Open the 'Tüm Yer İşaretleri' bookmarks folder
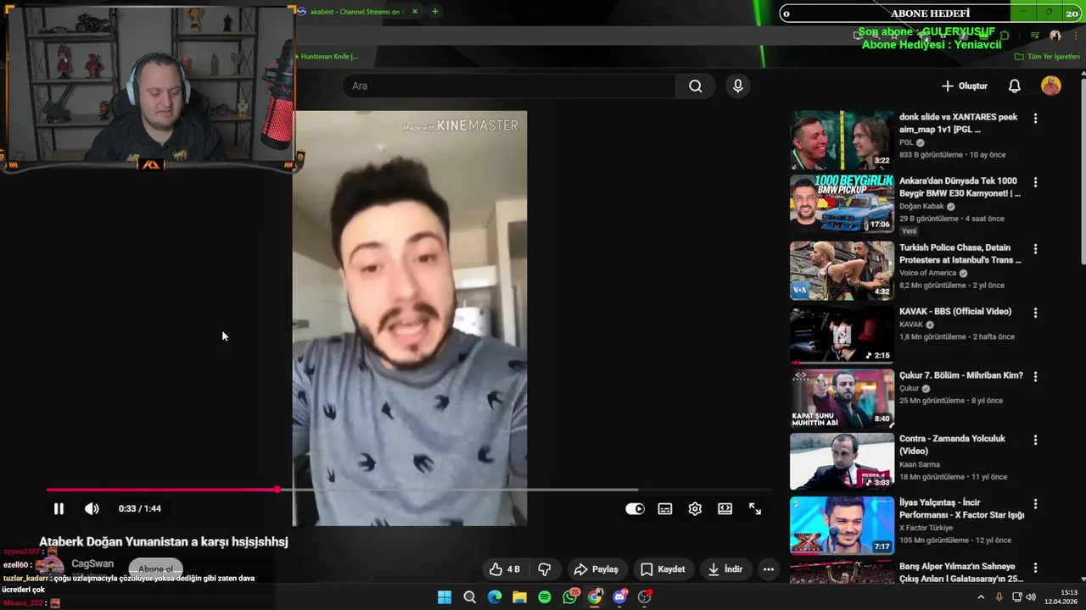The height and width of the screenshot is (610, 1086). (1047, 57)
